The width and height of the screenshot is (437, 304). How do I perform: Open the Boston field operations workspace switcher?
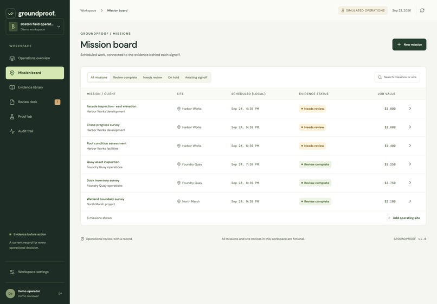pos(35,27)
